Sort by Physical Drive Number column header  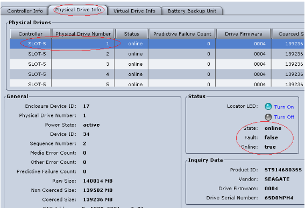point(83,34)
